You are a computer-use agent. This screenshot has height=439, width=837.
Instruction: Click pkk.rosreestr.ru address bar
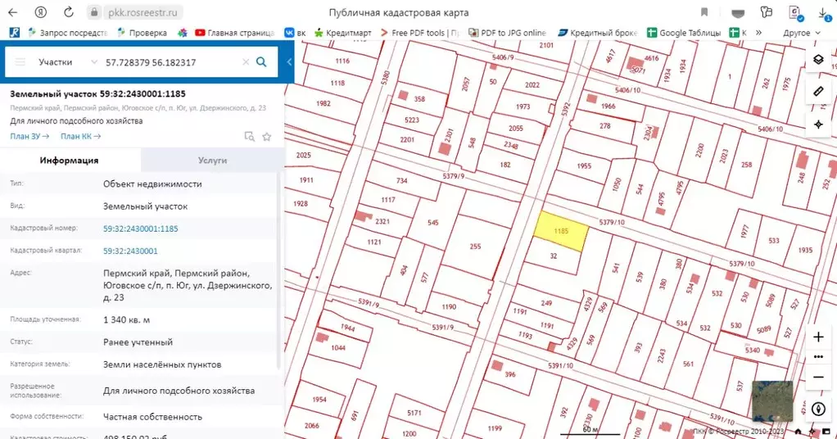tap(142, 12)
